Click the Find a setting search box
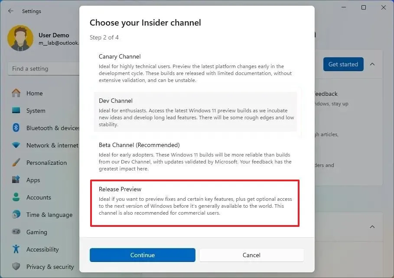The image size is (394, 278). 43,69
